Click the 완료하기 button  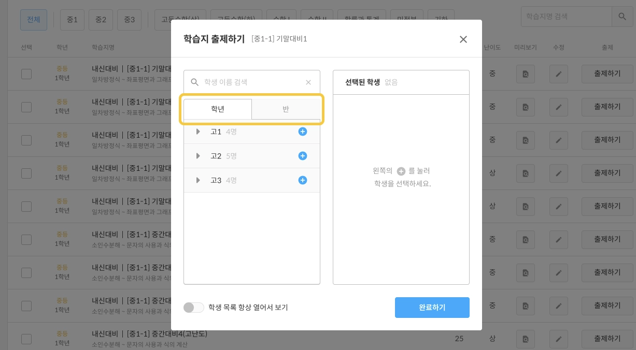tap(432, 308)
